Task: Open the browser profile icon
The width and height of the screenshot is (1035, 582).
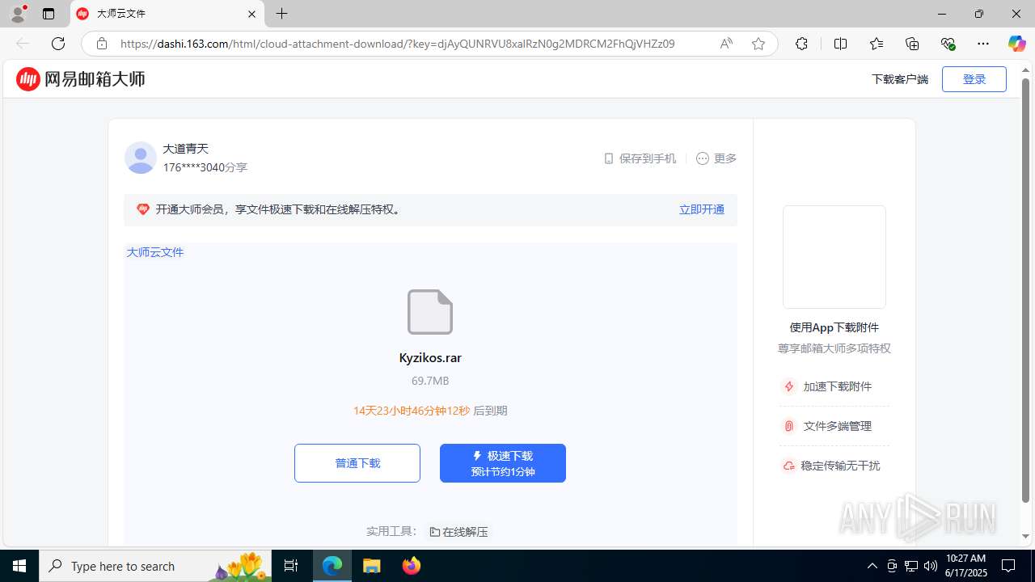Action: click(18, 14)
